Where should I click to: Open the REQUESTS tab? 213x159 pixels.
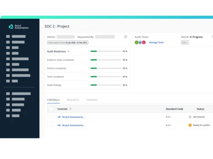73,100
